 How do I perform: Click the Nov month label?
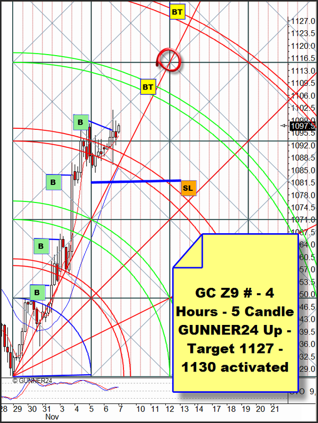tap(52, 417)
